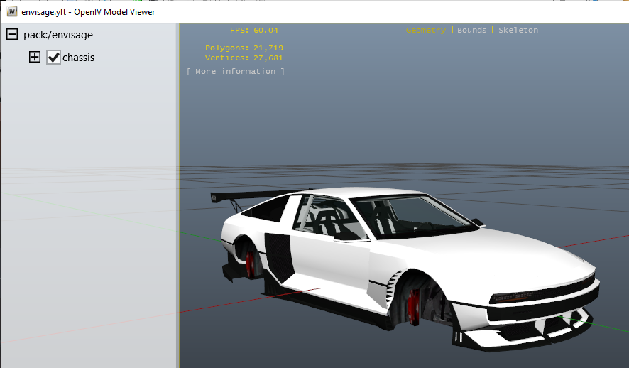
Task: Collapse the pack:/envisage tree node
Action: tap(12, 34)
